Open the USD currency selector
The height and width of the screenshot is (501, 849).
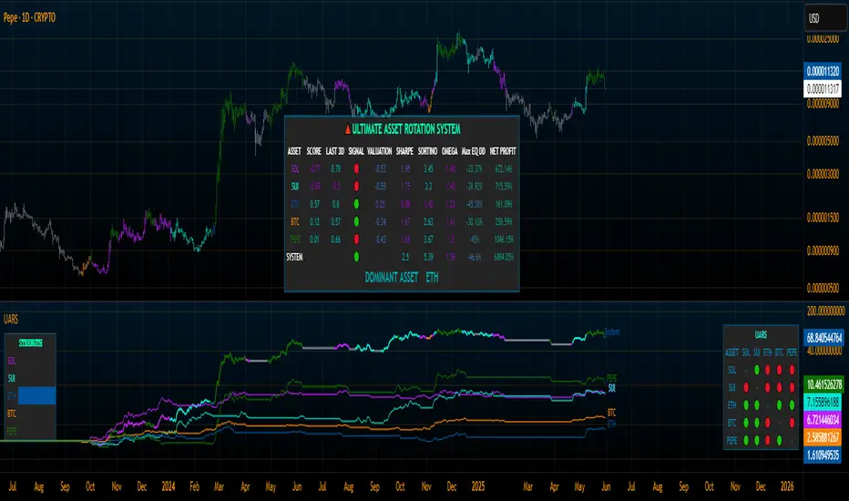coord(823,18)
